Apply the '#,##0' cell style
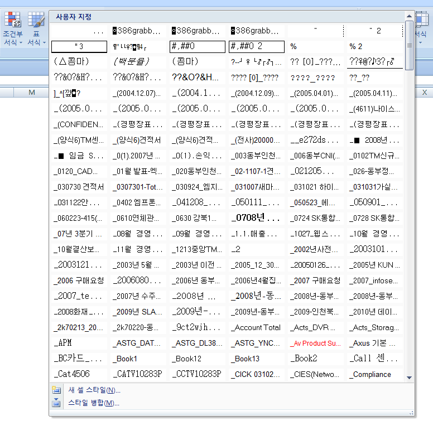 click(x=198, y=46)
